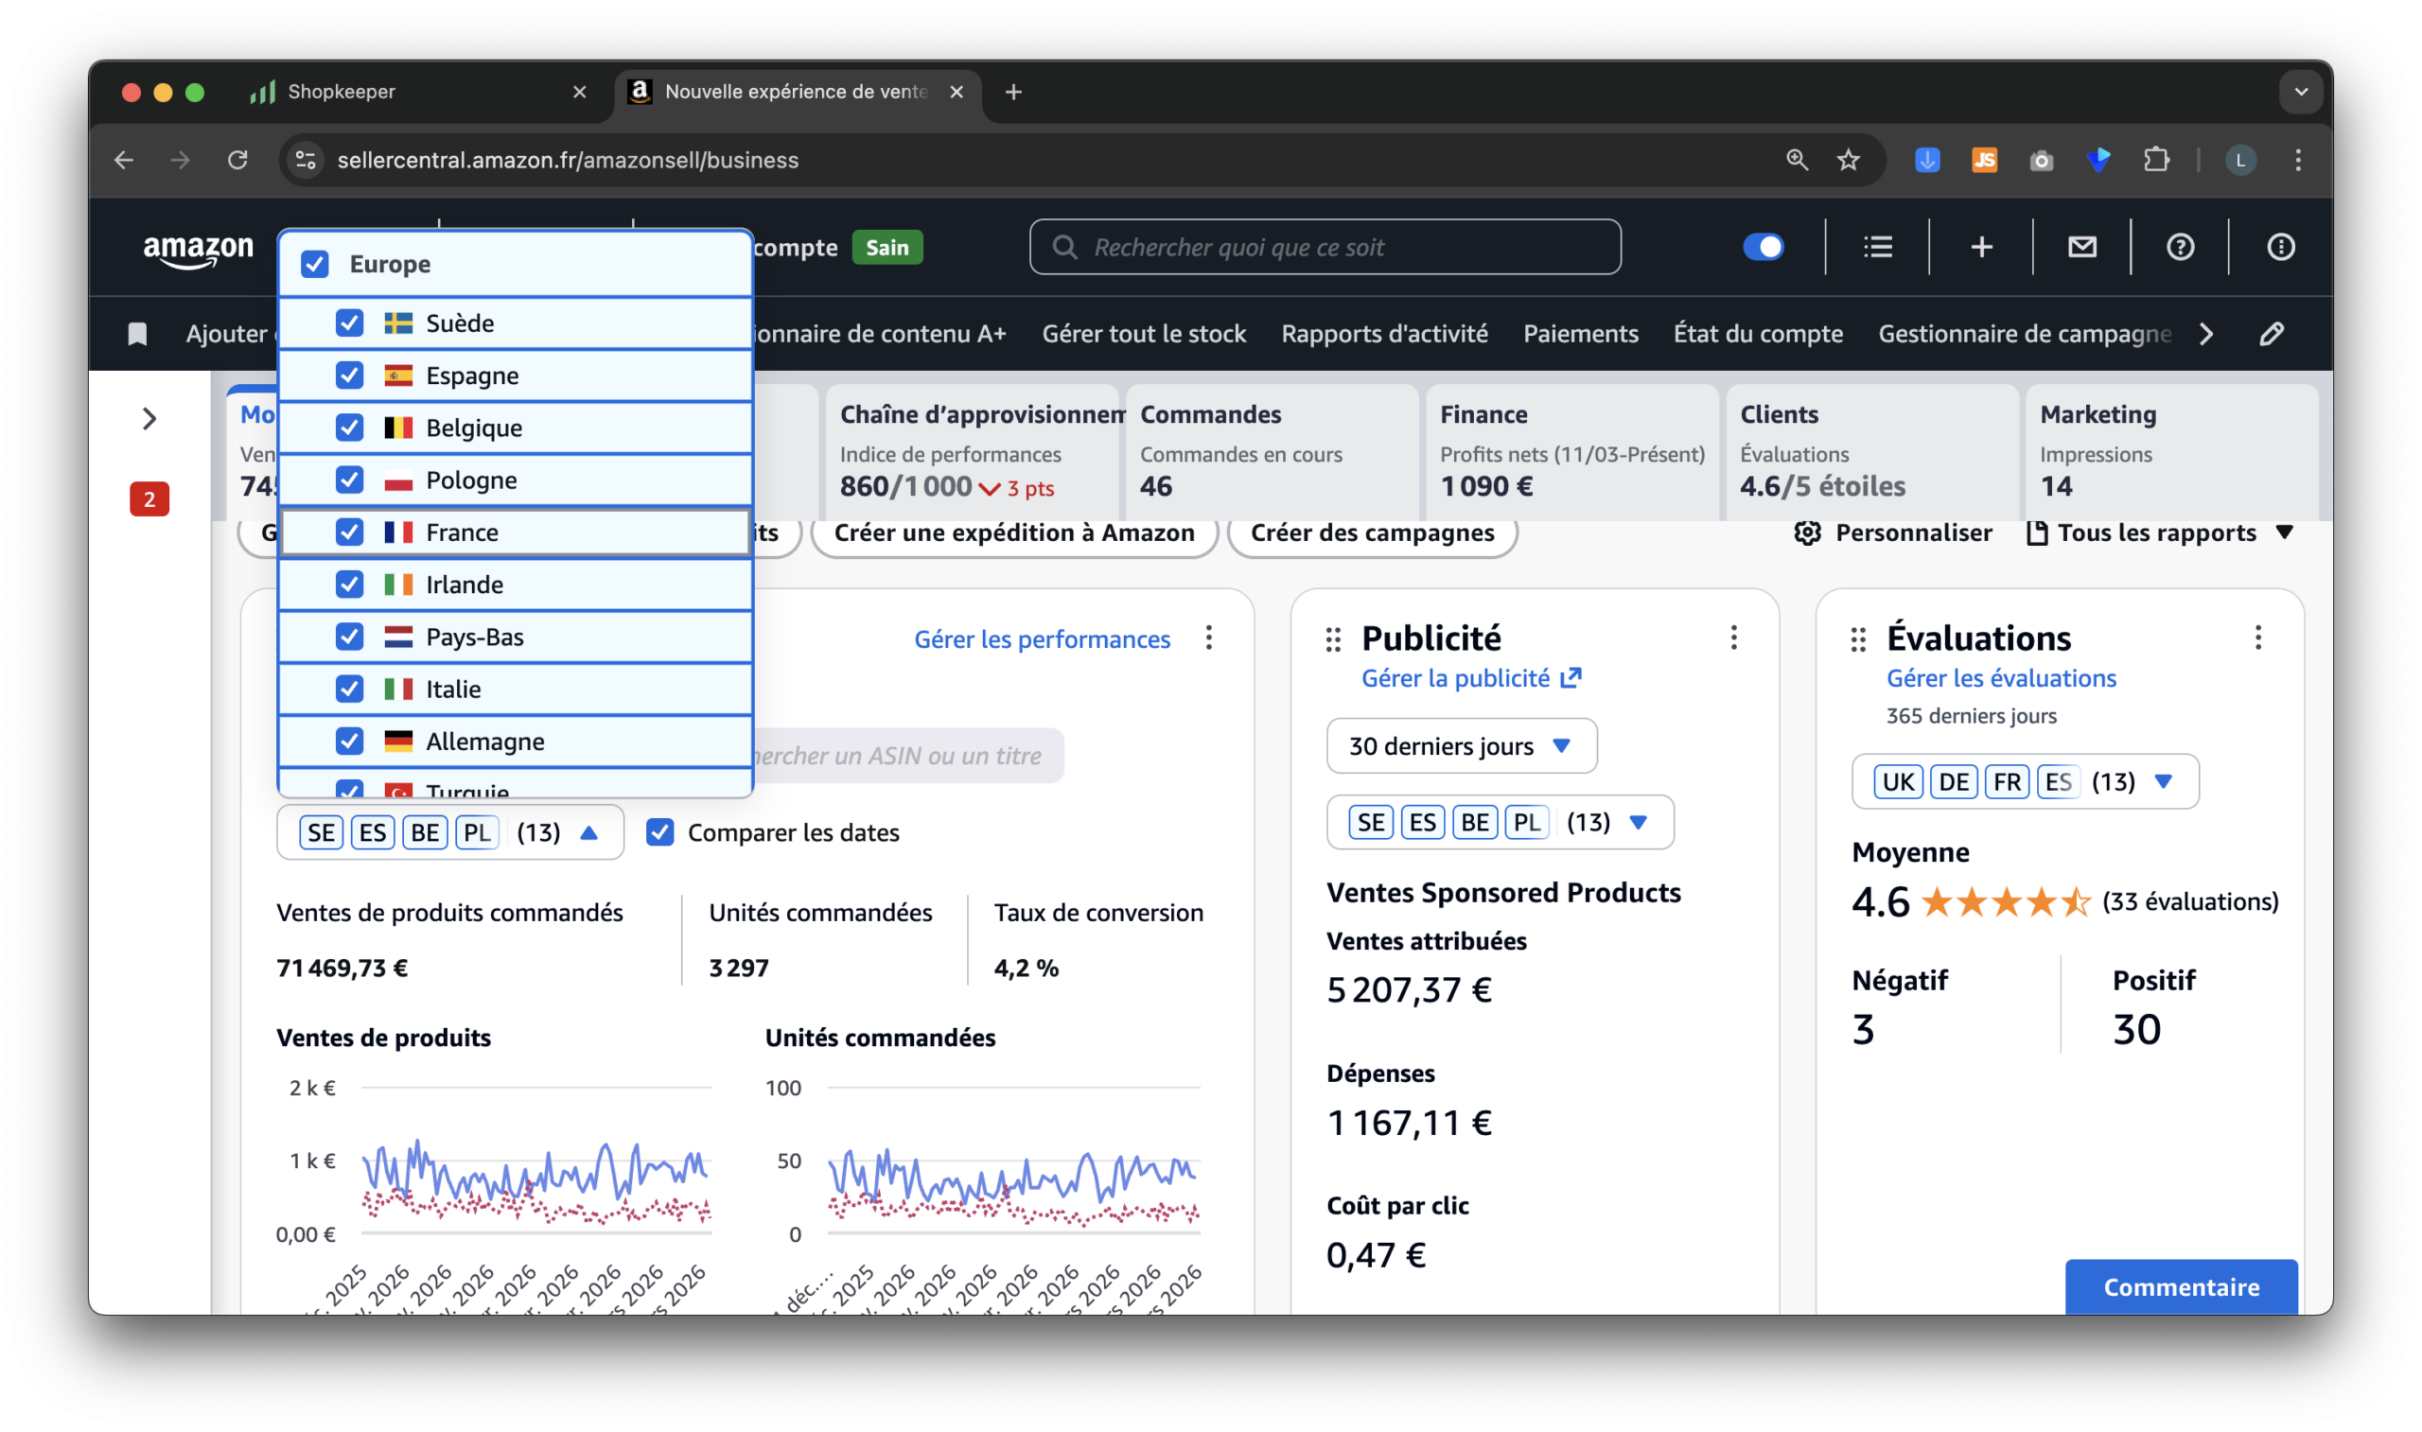Click the plus add icon in header
This screenshot has height=1432, width=2422.
pyautogui.click(x=1981, y=247)
